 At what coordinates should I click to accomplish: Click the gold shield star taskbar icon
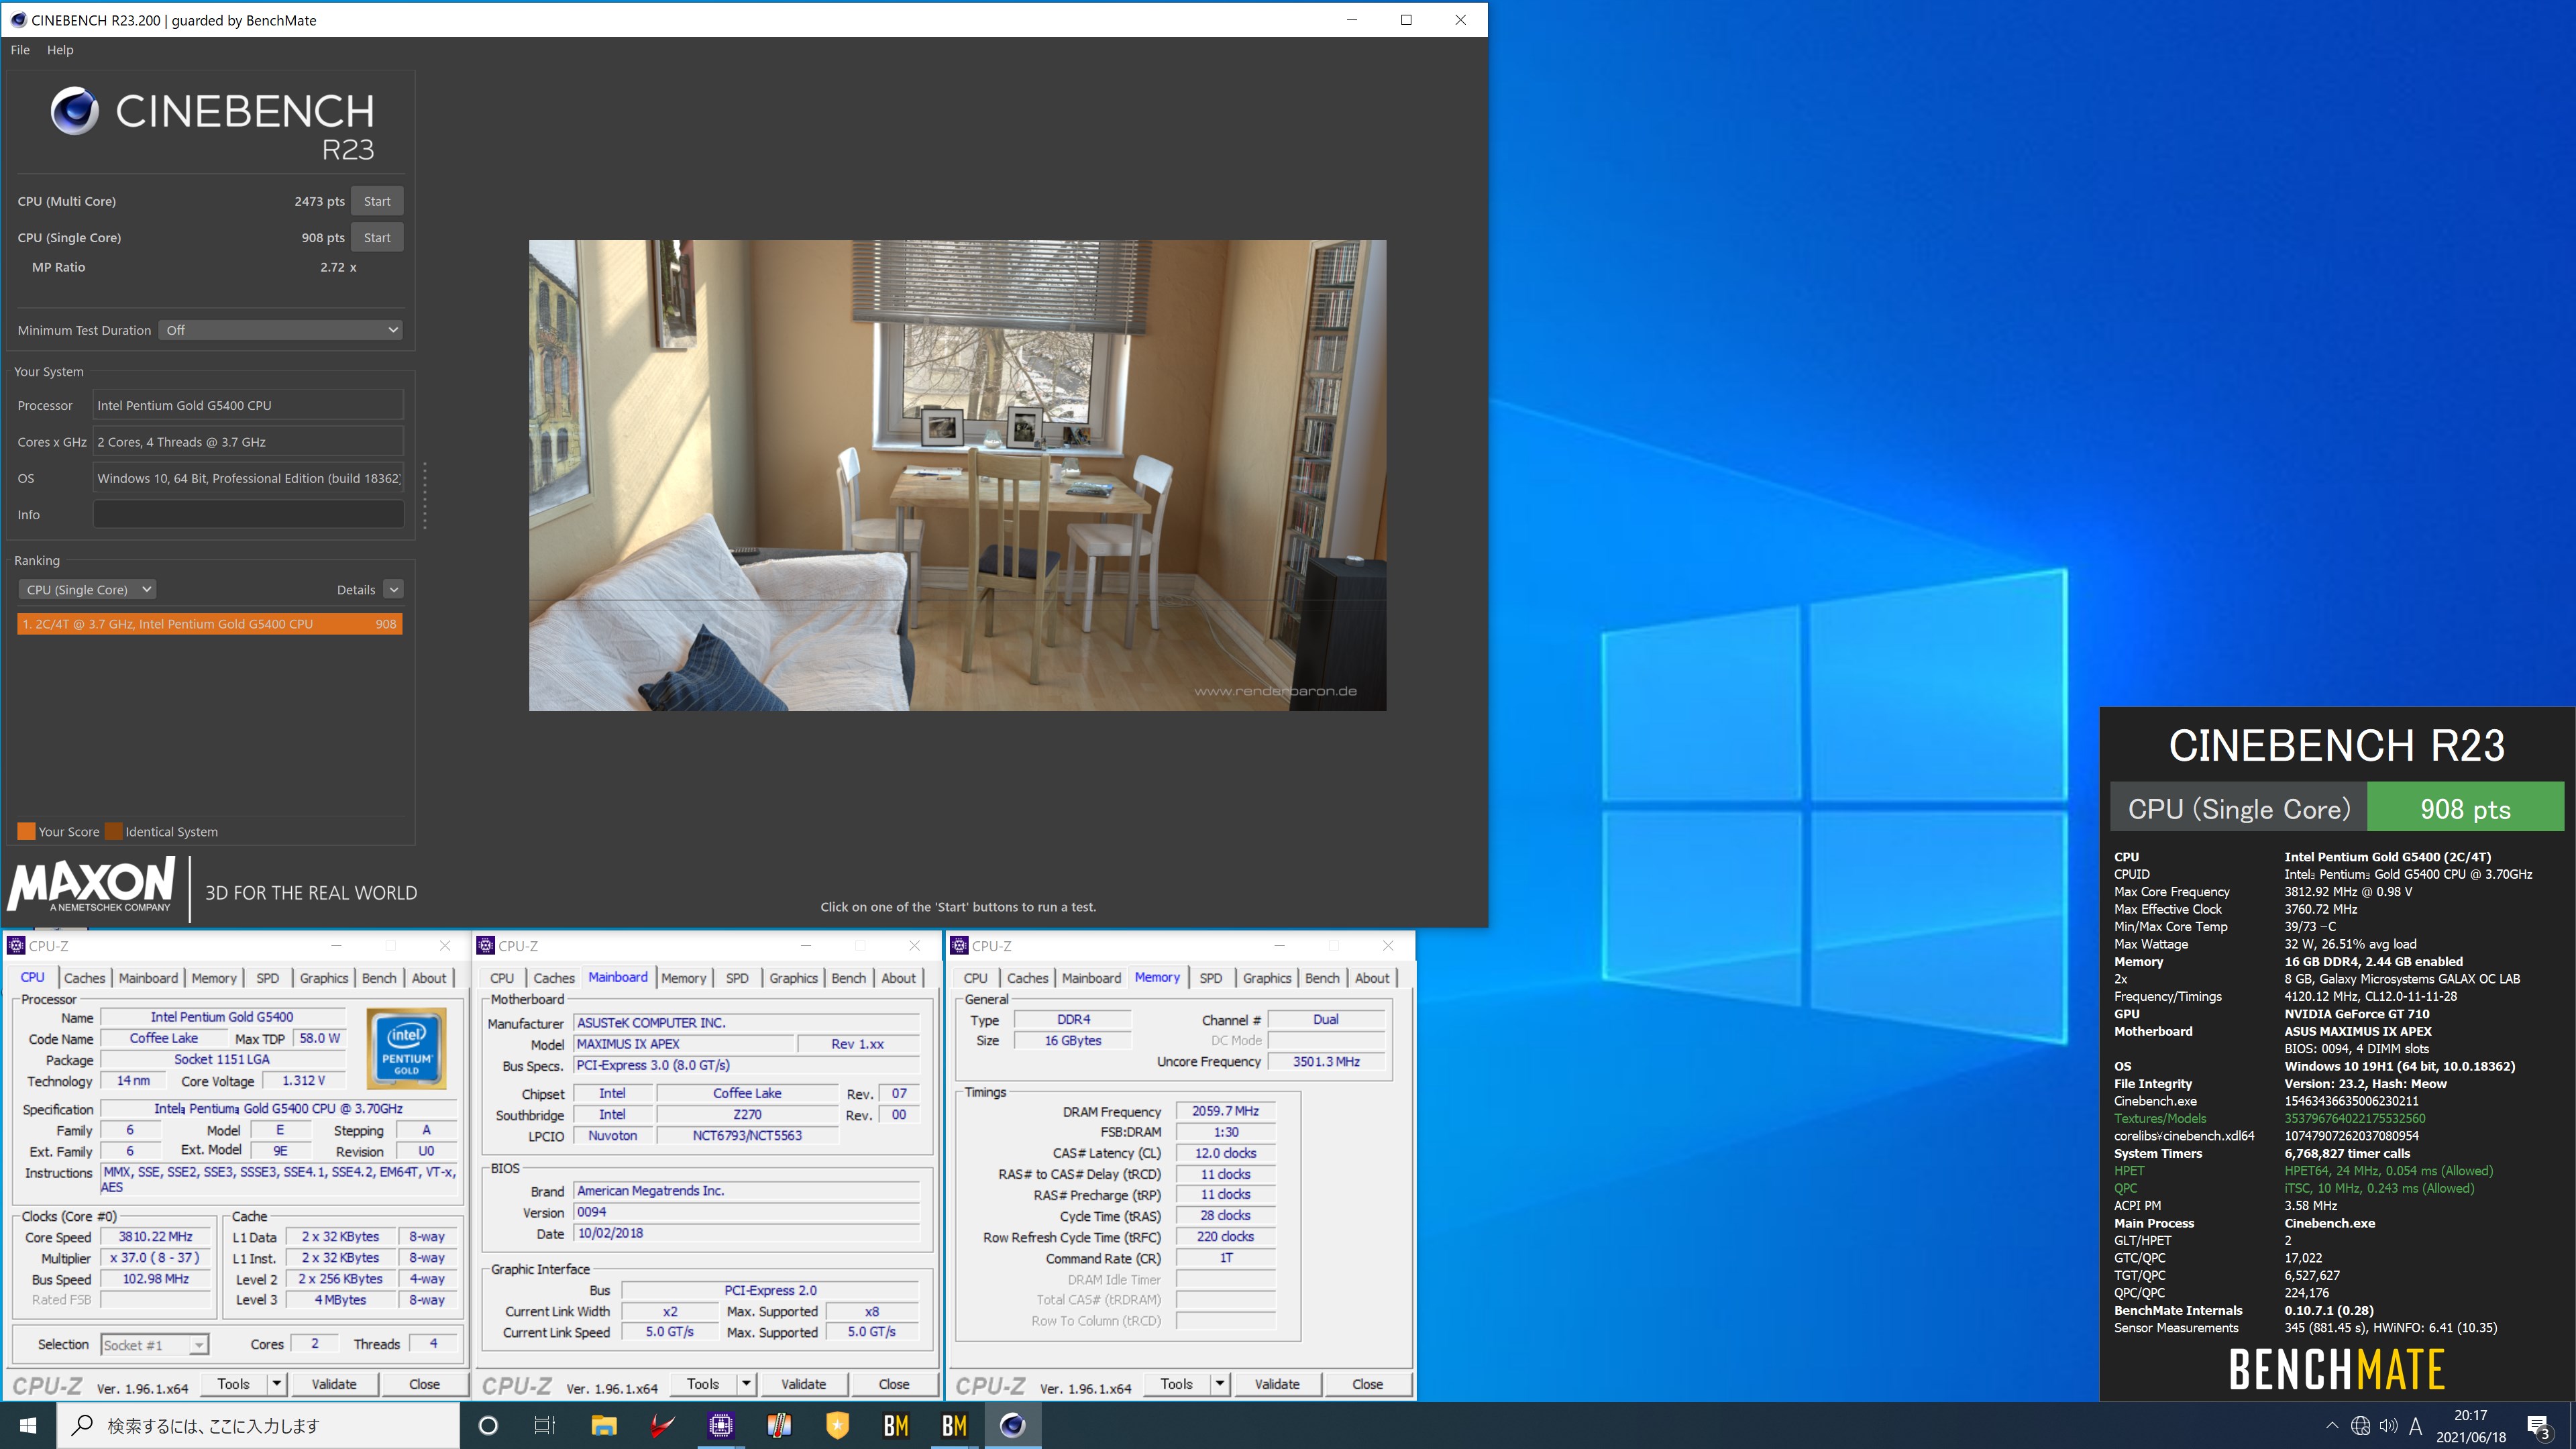pos(837,1425)
